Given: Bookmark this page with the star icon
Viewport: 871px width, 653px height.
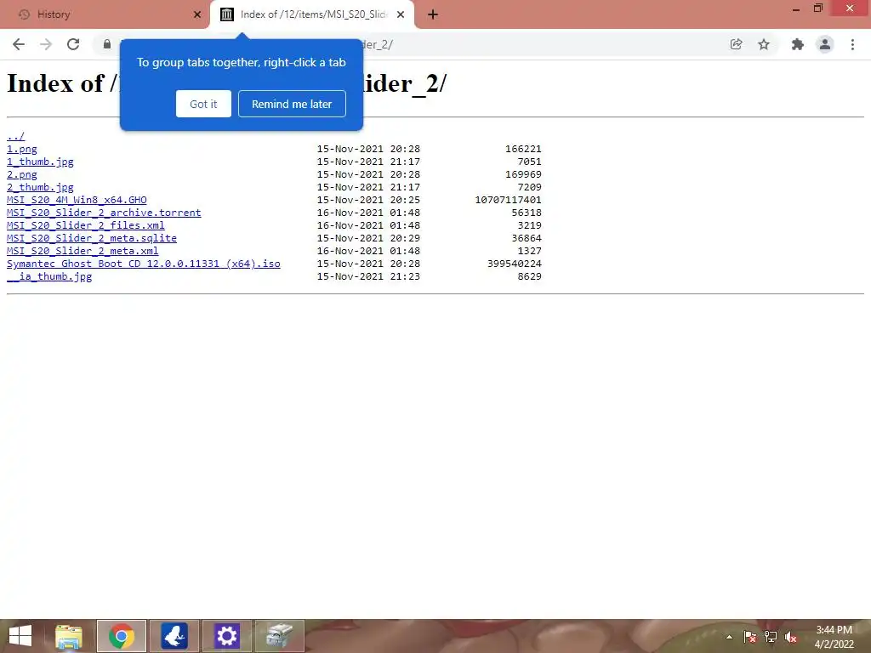Looking at the screenshot, I should 764,44.
